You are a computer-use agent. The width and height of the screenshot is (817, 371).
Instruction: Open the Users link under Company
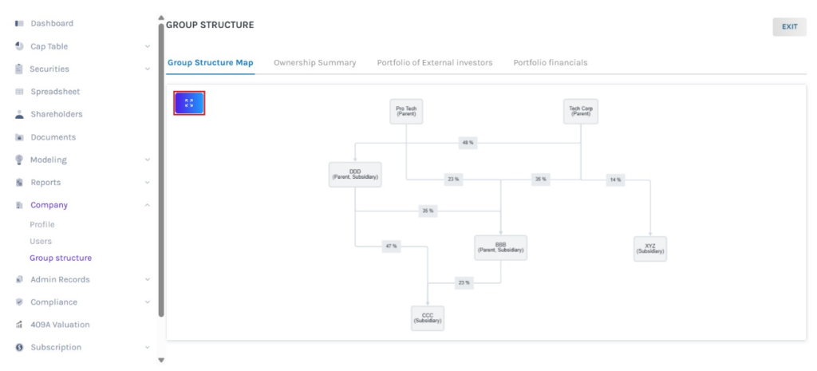tap(41, 241)
